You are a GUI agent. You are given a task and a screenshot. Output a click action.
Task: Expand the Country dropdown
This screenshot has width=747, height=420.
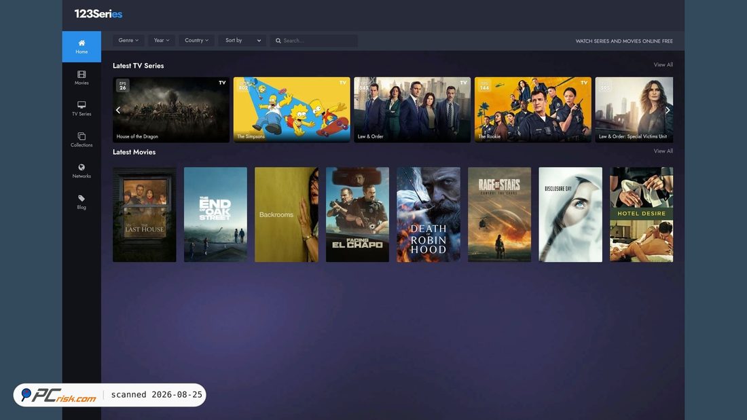tap(196, 41)
